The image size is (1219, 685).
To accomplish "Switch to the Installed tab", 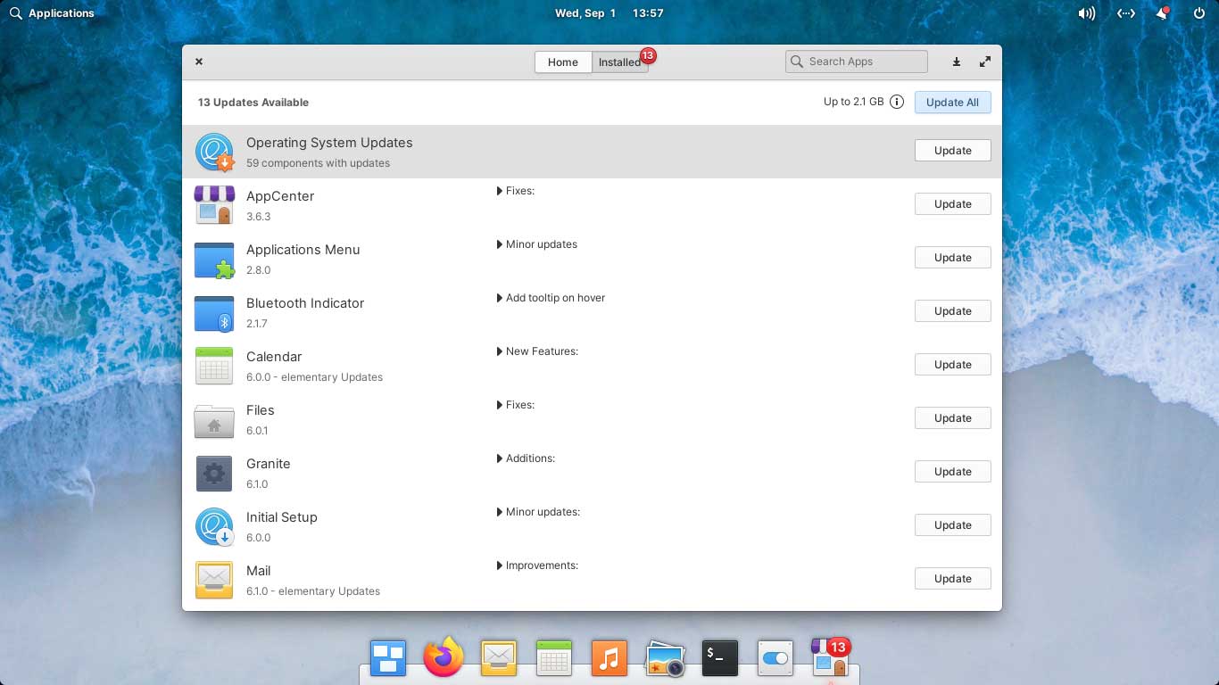I will [x=620, y=62].
